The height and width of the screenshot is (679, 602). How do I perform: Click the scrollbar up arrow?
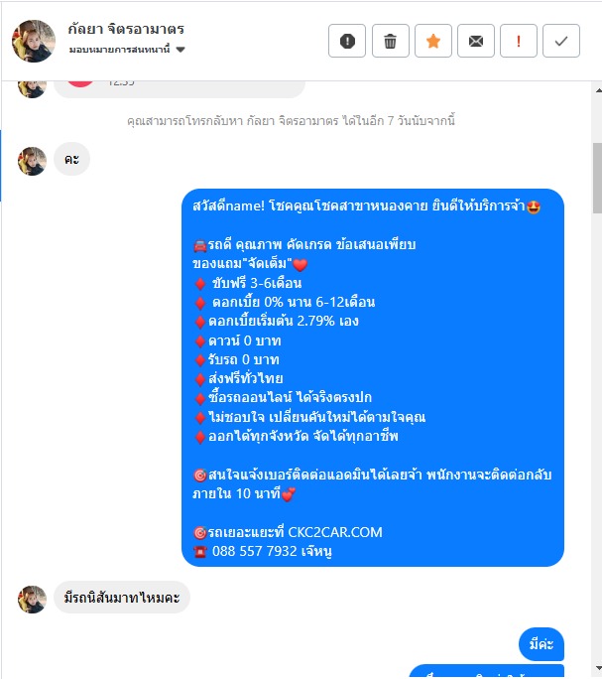pyautogui.click(x=598, y=90)
